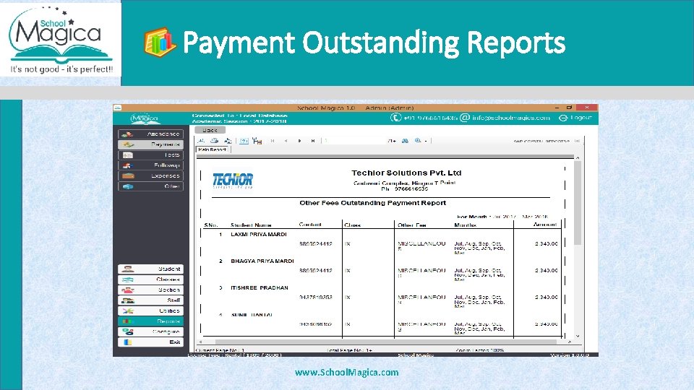
Task: Click the 'Techior Solutions Pvt. Ltd' heading
Action: [406, 173]
